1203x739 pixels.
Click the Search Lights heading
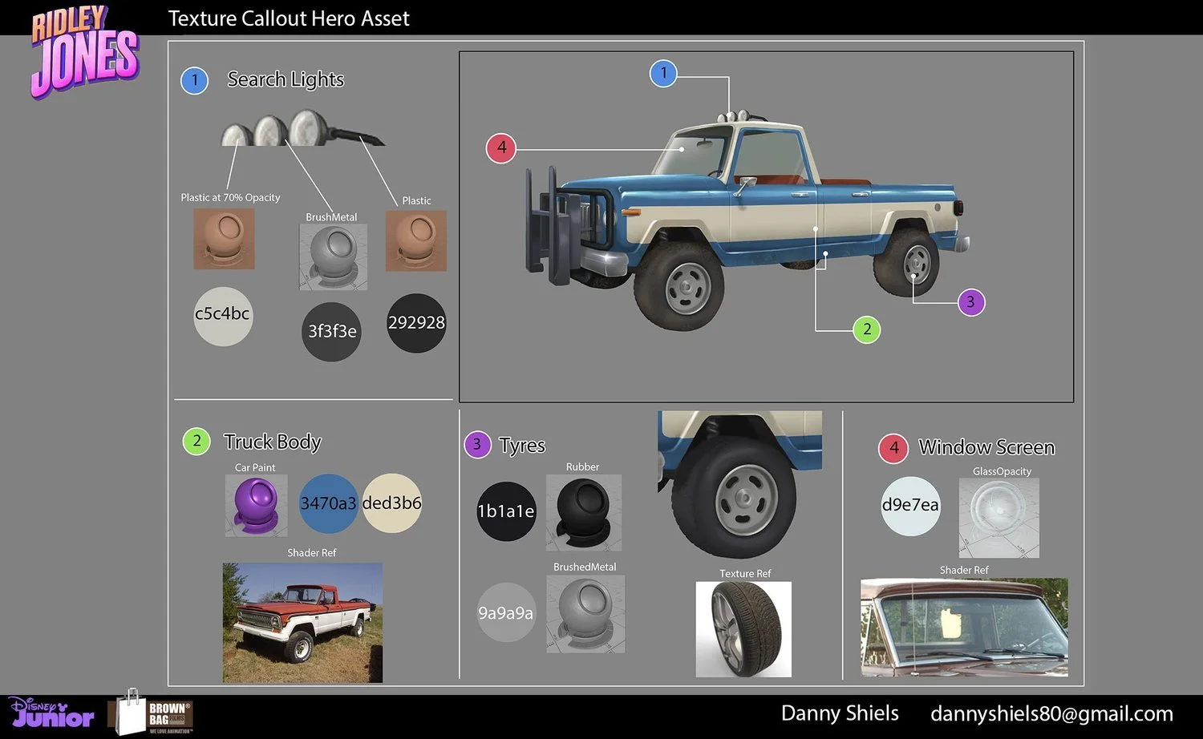click(x=286, y=79)
